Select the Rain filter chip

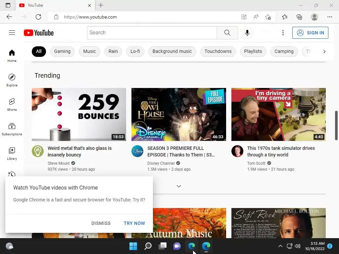113,51
